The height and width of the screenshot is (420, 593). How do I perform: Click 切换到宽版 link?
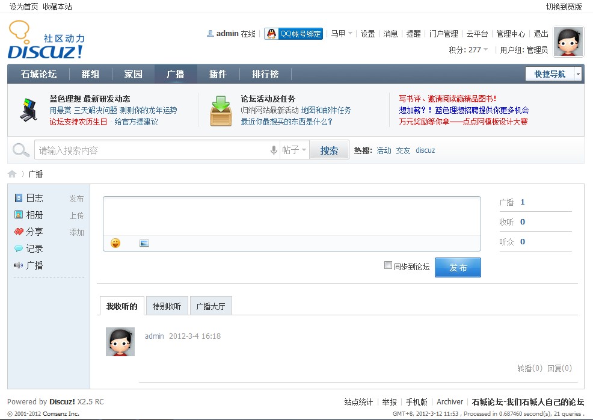click(564, 7)
